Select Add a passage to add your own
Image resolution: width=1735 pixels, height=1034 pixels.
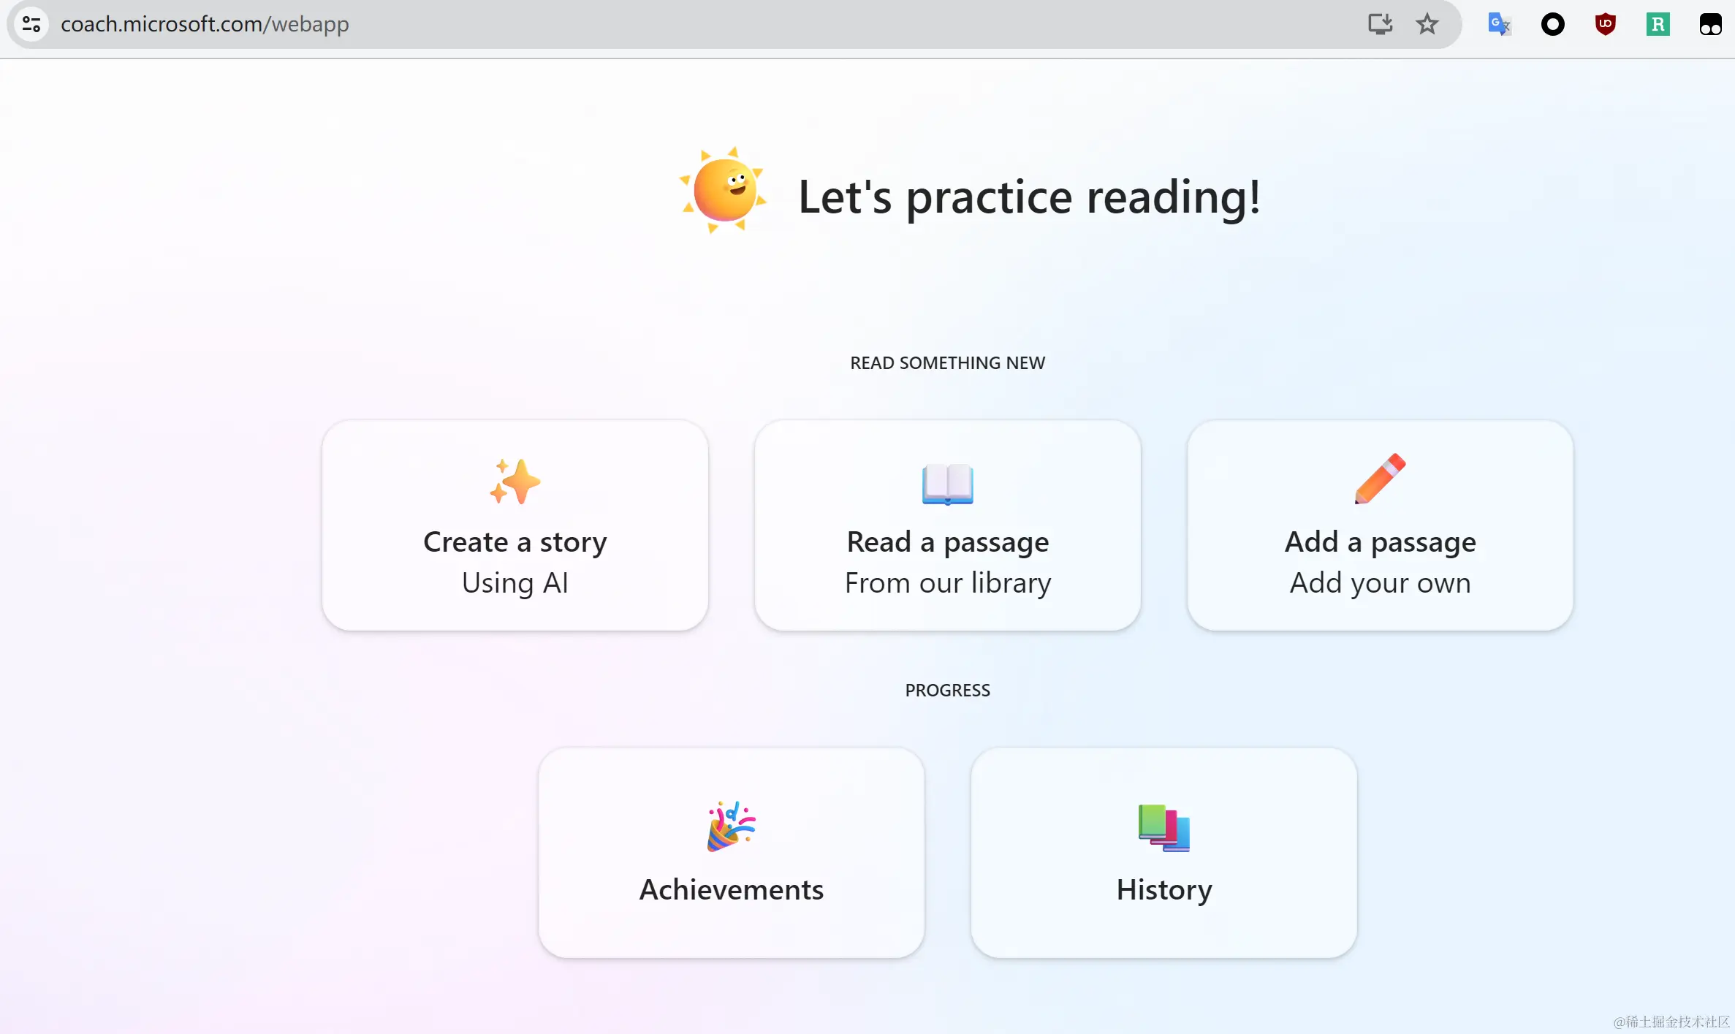click(x=1380, y=525)
